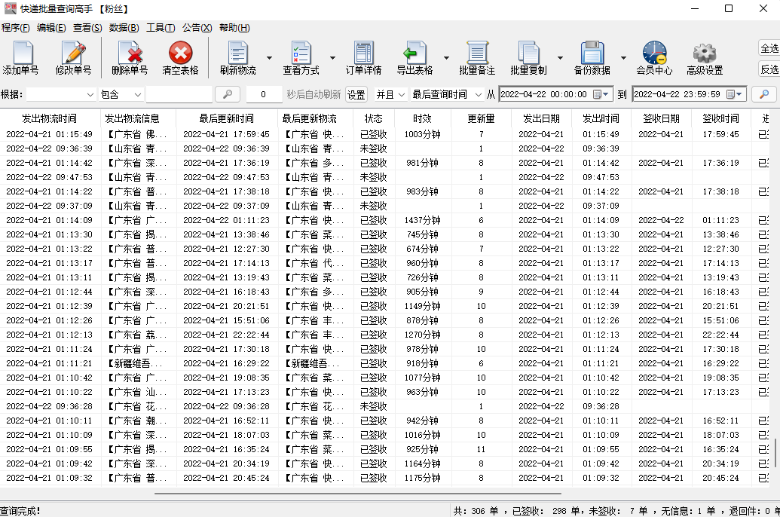Open the 会员中心 member center

[654, 58]
